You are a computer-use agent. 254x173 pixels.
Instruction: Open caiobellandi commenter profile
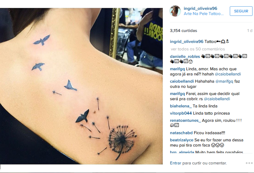coord(182,81)
